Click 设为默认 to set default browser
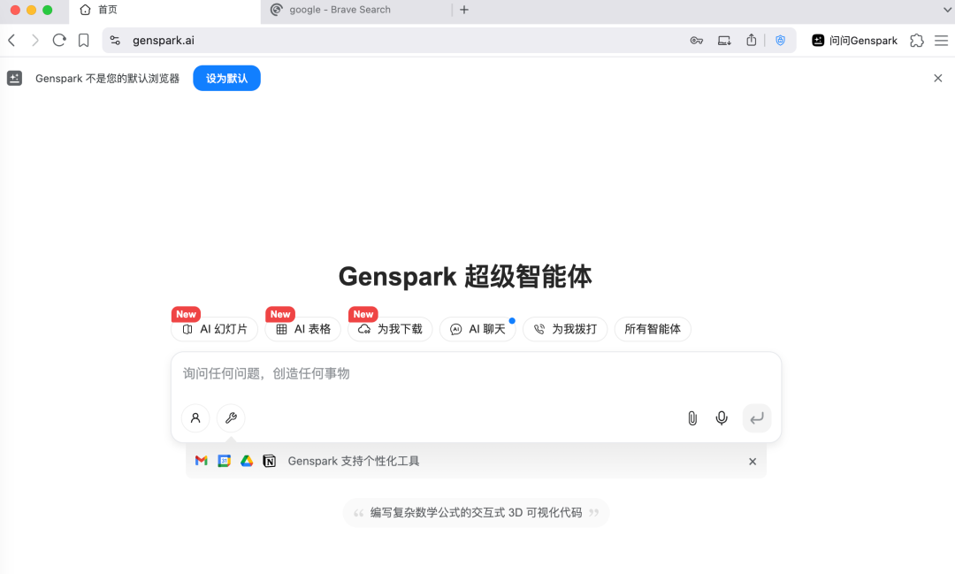The image size is (955, 574). (226, 78)
